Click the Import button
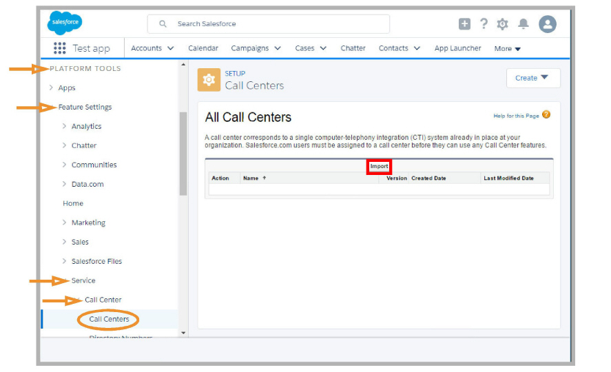 click(379, 166)
